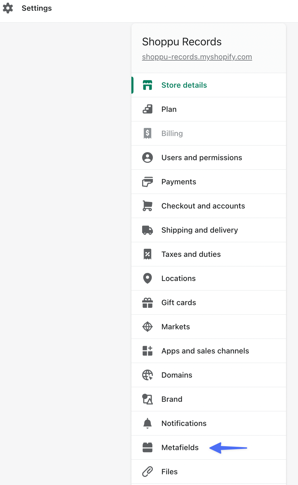This screenshot has width=298, height=485.
Task: Click the Checkout and accounts cart icon
Action: 148,206
